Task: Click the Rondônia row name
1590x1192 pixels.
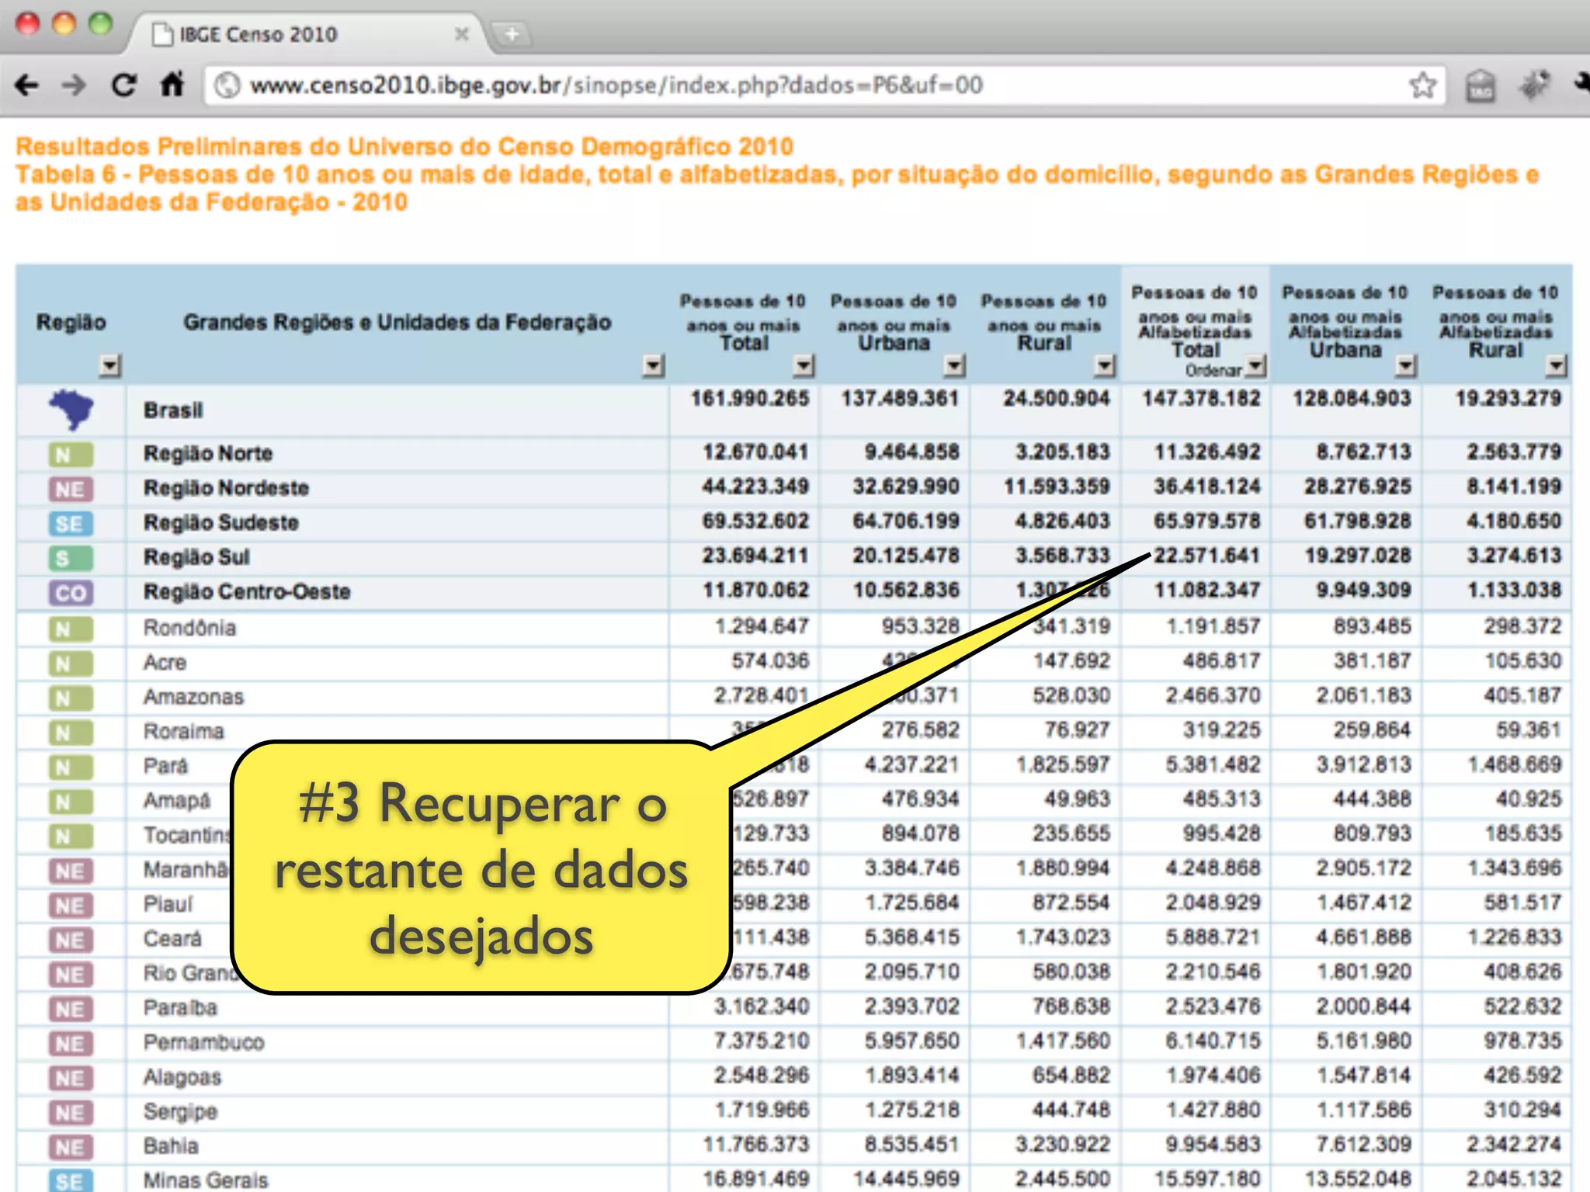Action: point(189,629)
